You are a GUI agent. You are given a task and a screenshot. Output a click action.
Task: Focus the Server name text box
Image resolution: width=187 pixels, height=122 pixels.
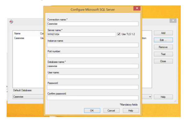[x=81, y=34]
